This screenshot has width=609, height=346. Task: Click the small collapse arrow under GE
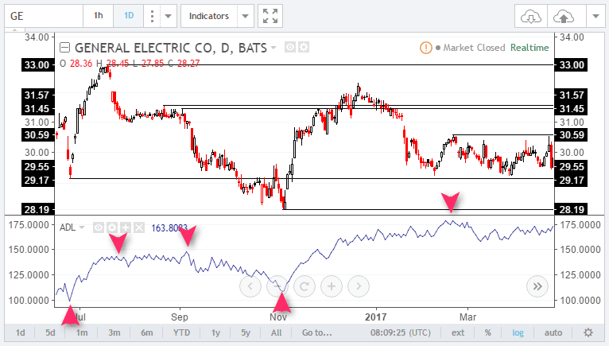click(x=15, y=29)
